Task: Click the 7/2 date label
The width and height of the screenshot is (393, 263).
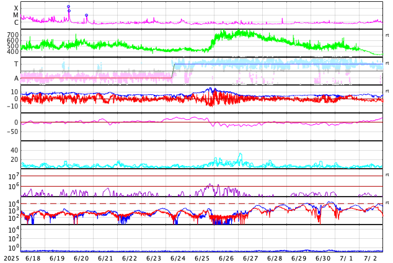Action: point(371,258)
